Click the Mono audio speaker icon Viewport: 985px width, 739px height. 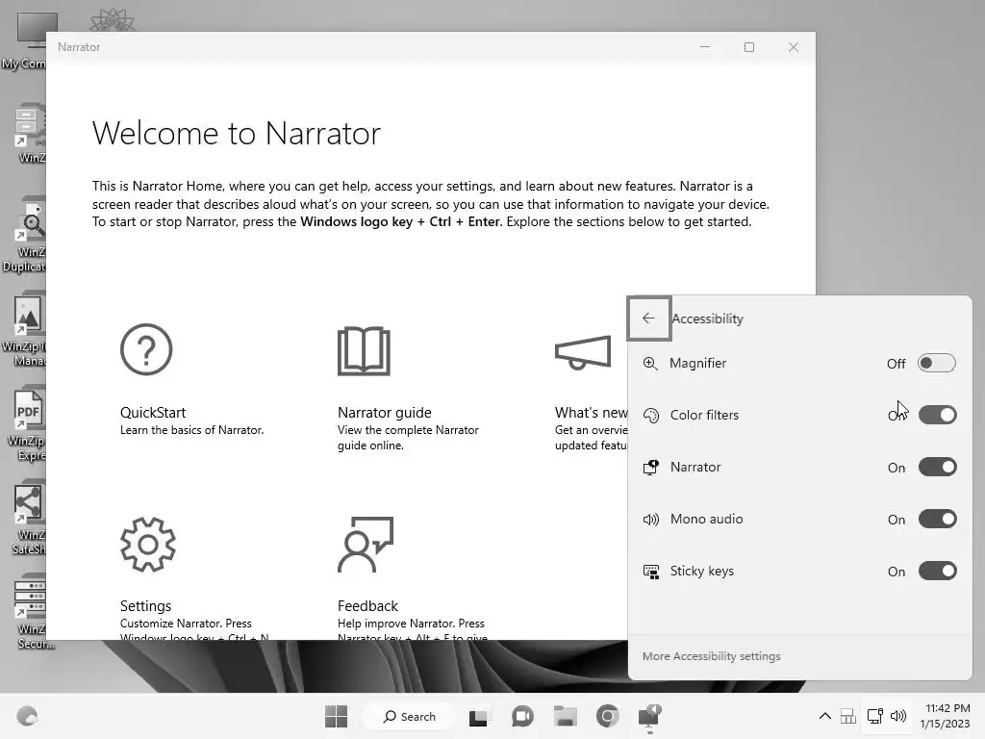tap(651, 520)
